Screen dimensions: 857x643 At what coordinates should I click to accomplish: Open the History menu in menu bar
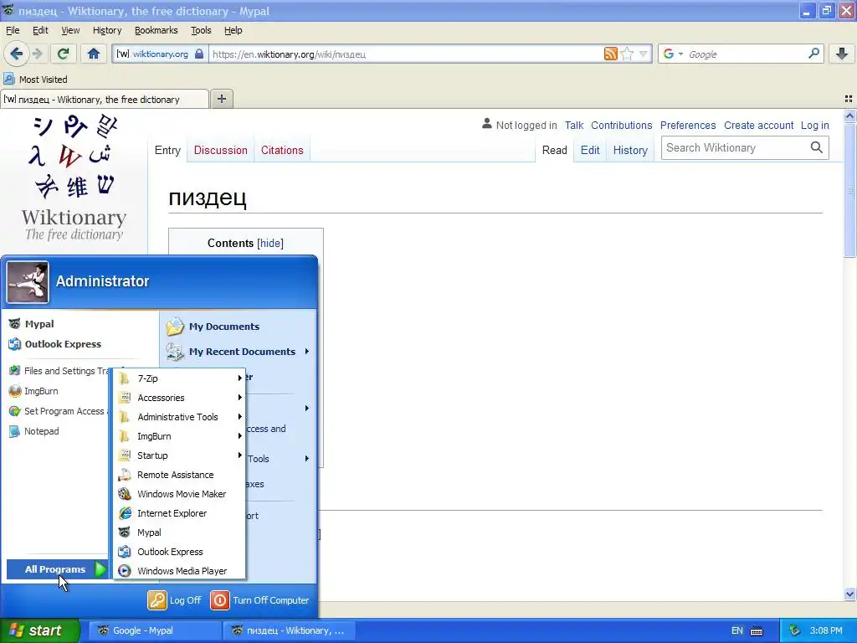point(107,30)
